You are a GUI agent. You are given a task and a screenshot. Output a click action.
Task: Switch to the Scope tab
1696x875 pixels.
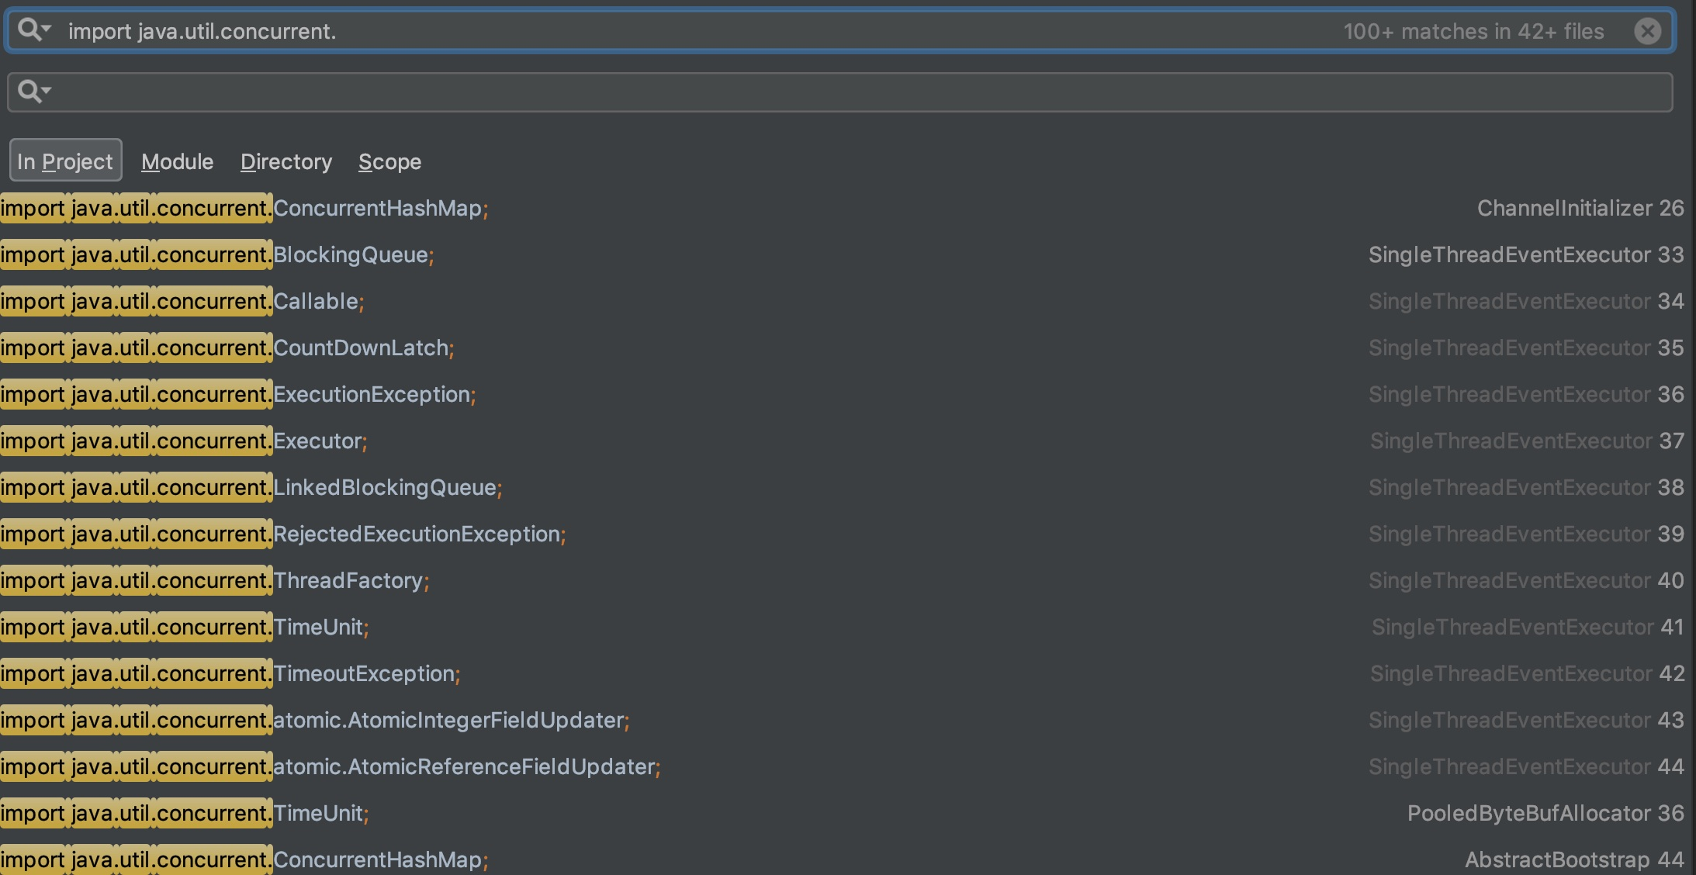point(389,161)
